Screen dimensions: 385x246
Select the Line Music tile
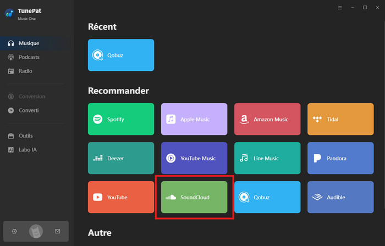(x=267, y=158)
